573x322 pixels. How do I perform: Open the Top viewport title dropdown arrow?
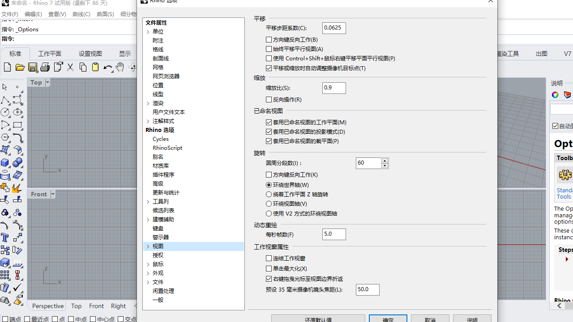click(47, 82)
